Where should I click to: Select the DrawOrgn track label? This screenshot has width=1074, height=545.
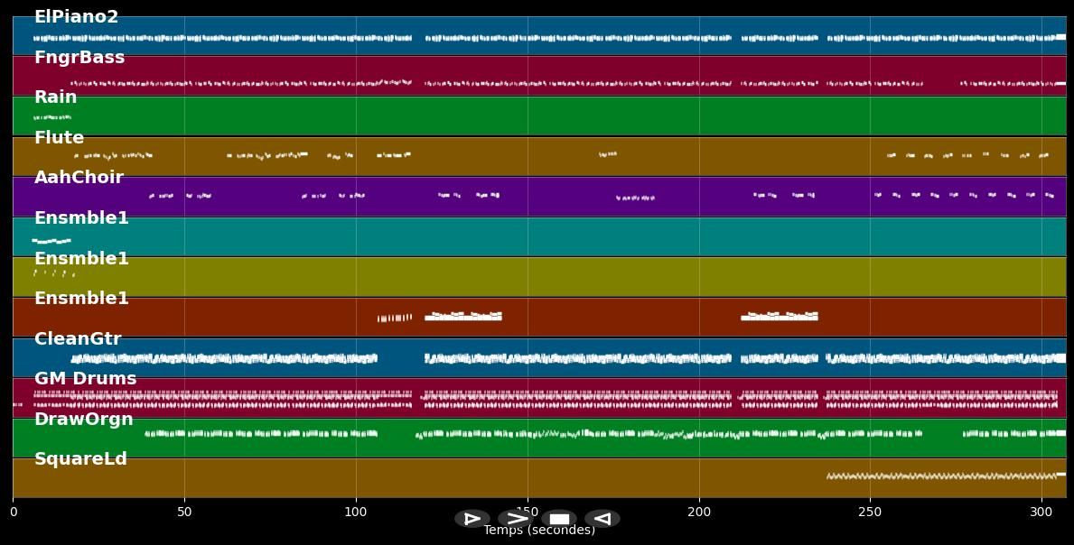coord(83,420)
